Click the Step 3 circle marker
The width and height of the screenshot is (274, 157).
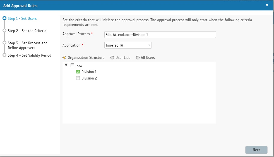4,43
